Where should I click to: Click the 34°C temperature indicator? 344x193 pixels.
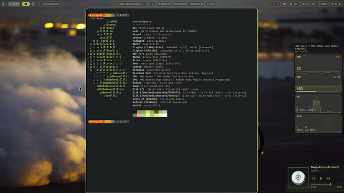(x=211, y=4)
